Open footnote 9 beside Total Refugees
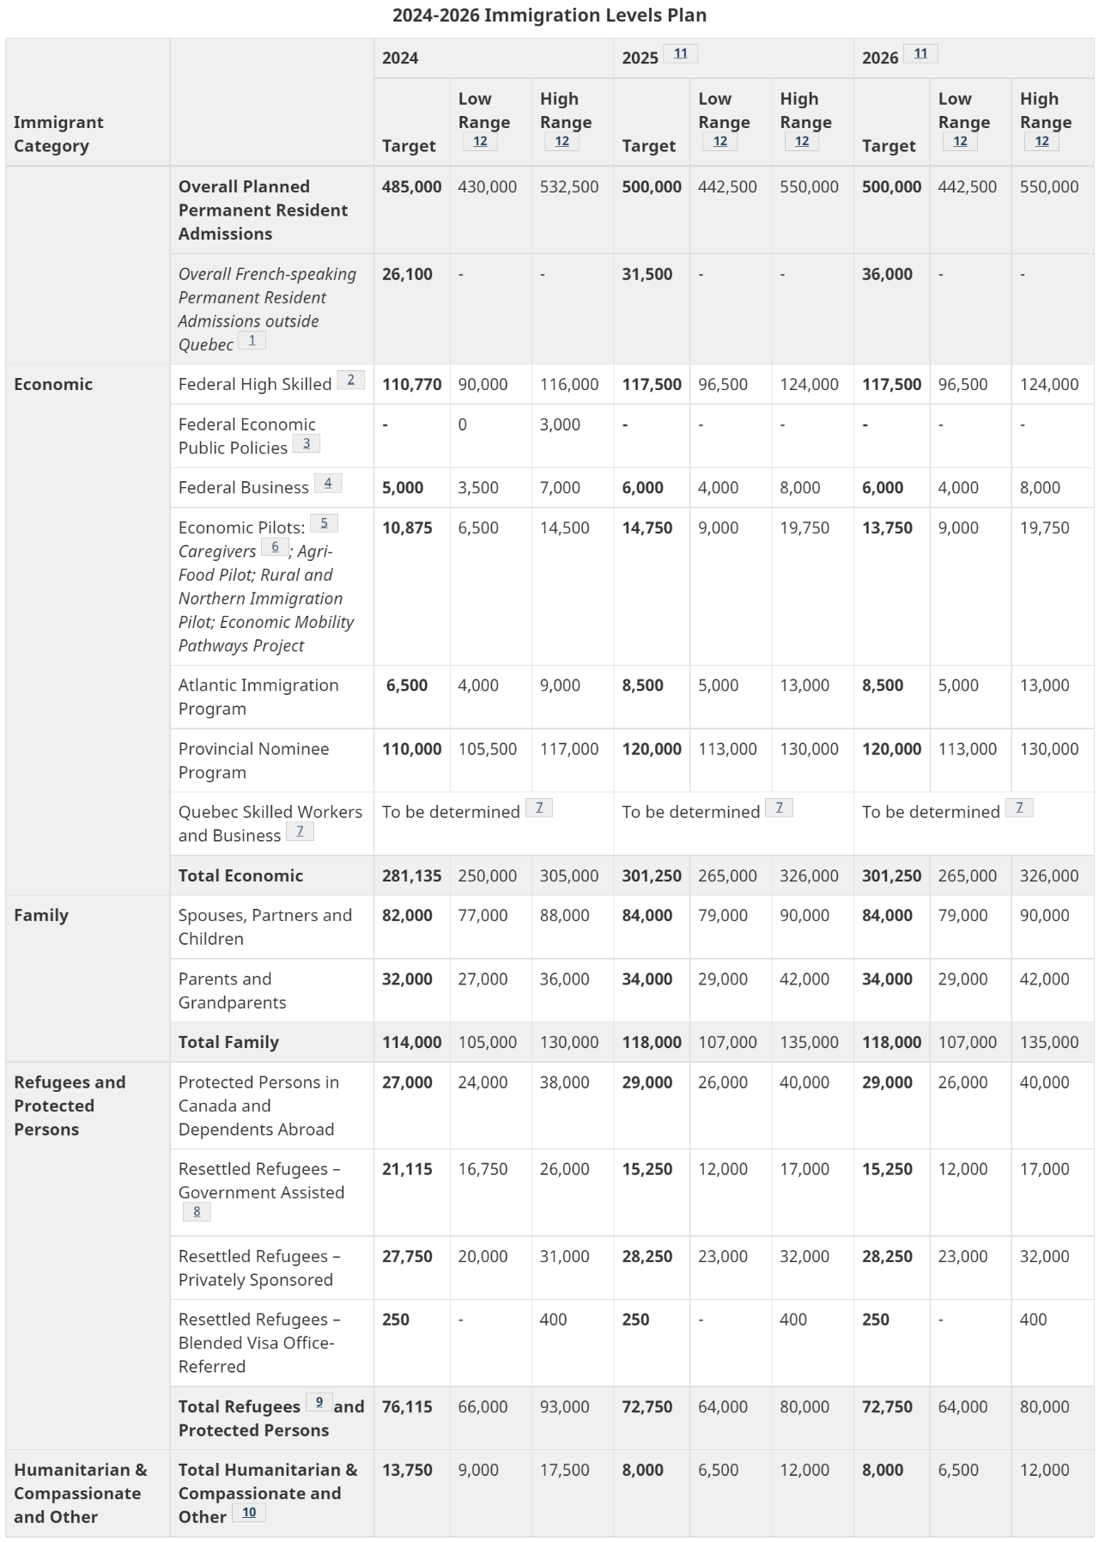Image resolution: width=1099 pixels, height=1542 pixels. pos(319,1402)
